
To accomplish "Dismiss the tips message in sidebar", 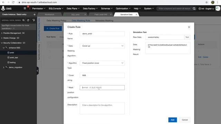I will coord(14,28).
